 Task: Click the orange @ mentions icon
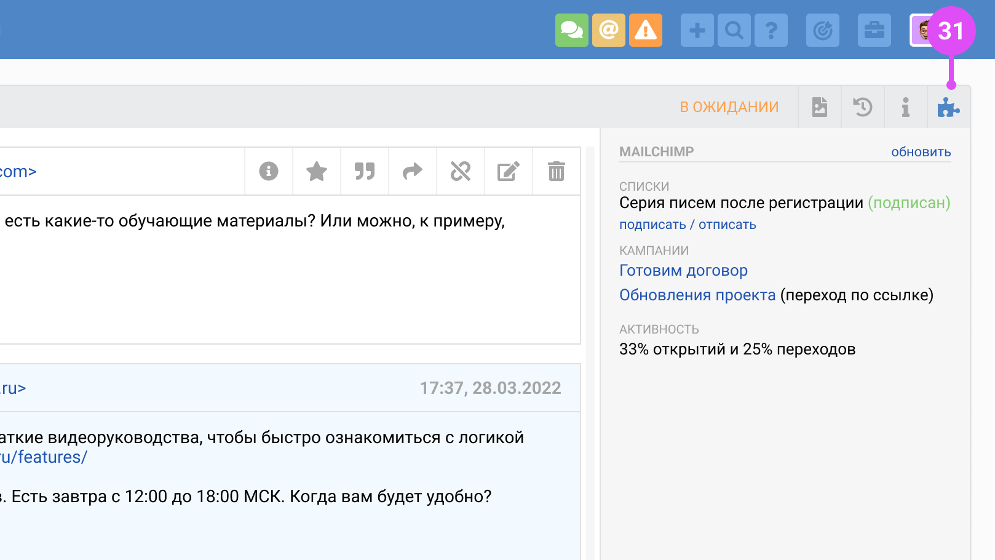click(608, 30)
